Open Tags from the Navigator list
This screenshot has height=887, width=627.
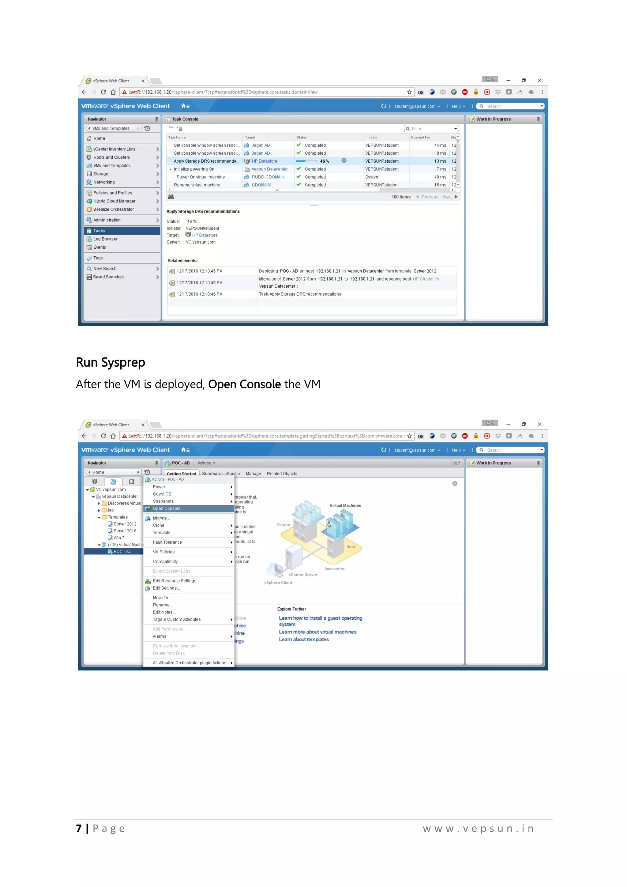(98, 258)
